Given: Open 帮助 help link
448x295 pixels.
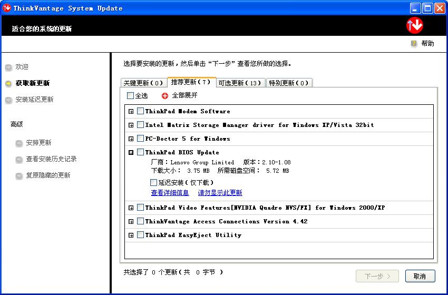Looking at the screenshot, I should click(427, 43).
